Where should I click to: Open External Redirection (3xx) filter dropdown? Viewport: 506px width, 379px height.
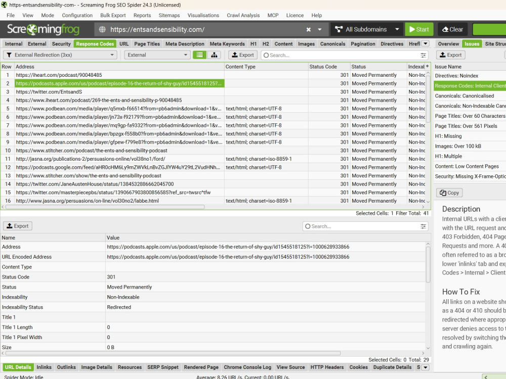[60, 55]
